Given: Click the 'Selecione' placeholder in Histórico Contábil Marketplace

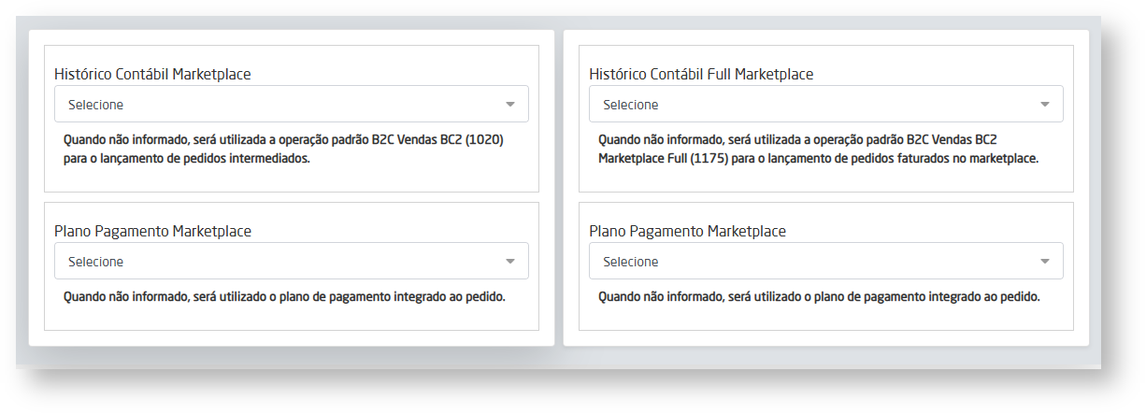Looking at the screenshot, I should point(95,105).
